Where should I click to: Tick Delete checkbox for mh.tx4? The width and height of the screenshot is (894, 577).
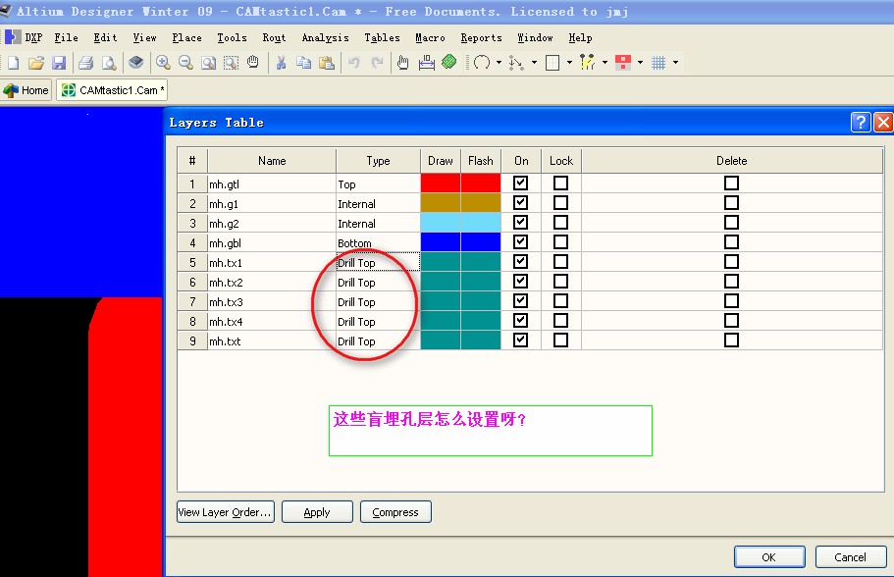[x=731, y=321]
